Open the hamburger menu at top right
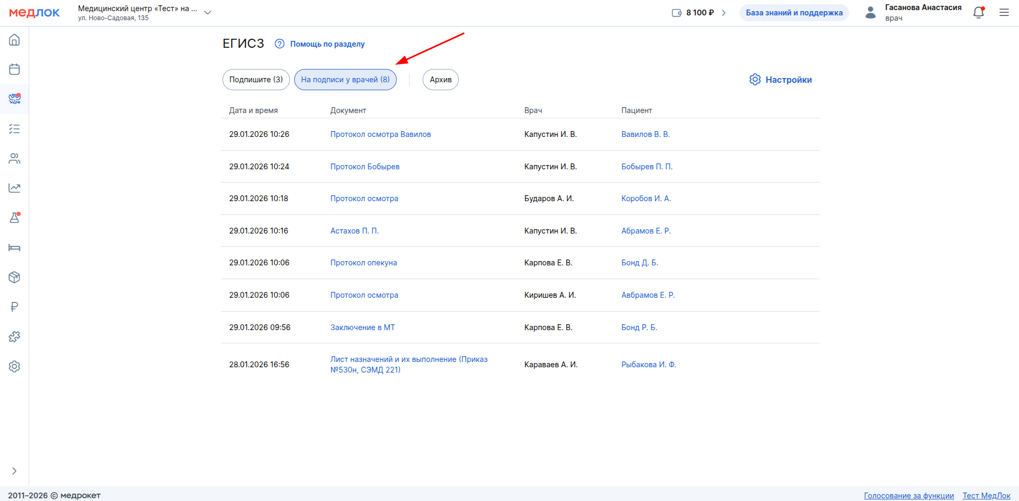 tap(1004, 13)
